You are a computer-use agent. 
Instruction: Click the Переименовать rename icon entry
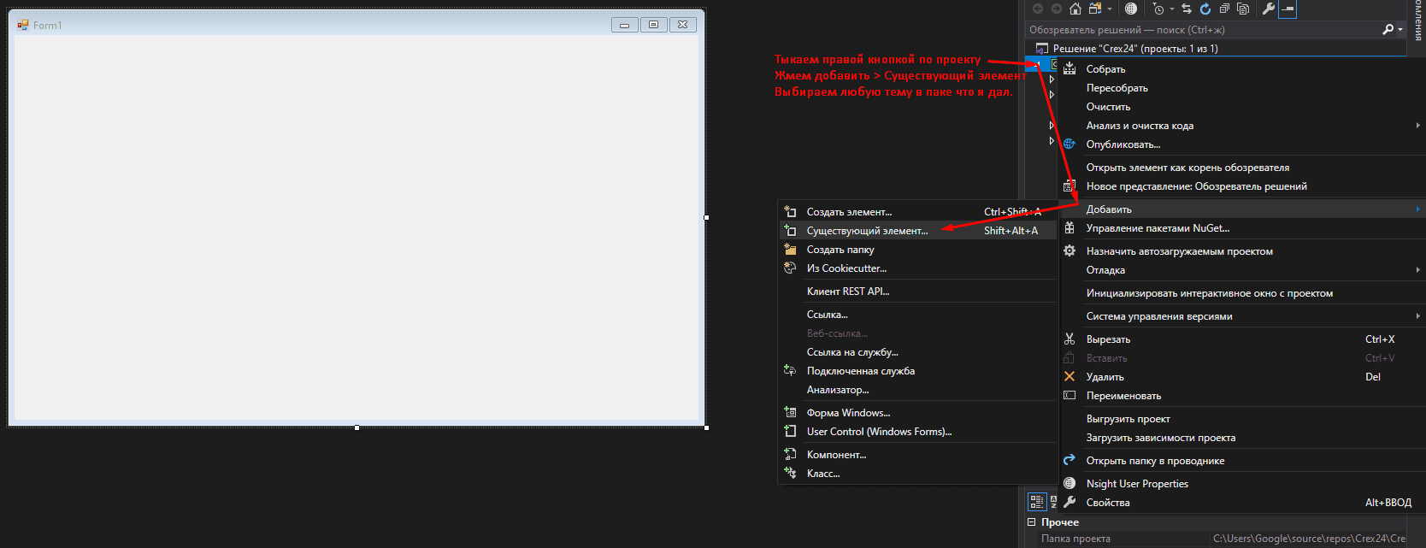tap(1069, 396)
